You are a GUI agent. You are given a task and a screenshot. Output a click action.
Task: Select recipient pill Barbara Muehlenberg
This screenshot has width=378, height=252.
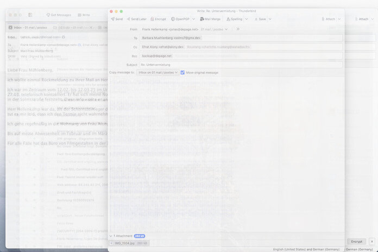[171, 38]
